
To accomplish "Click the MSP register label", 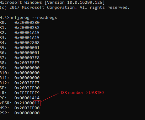I will [x=4, y=108].
